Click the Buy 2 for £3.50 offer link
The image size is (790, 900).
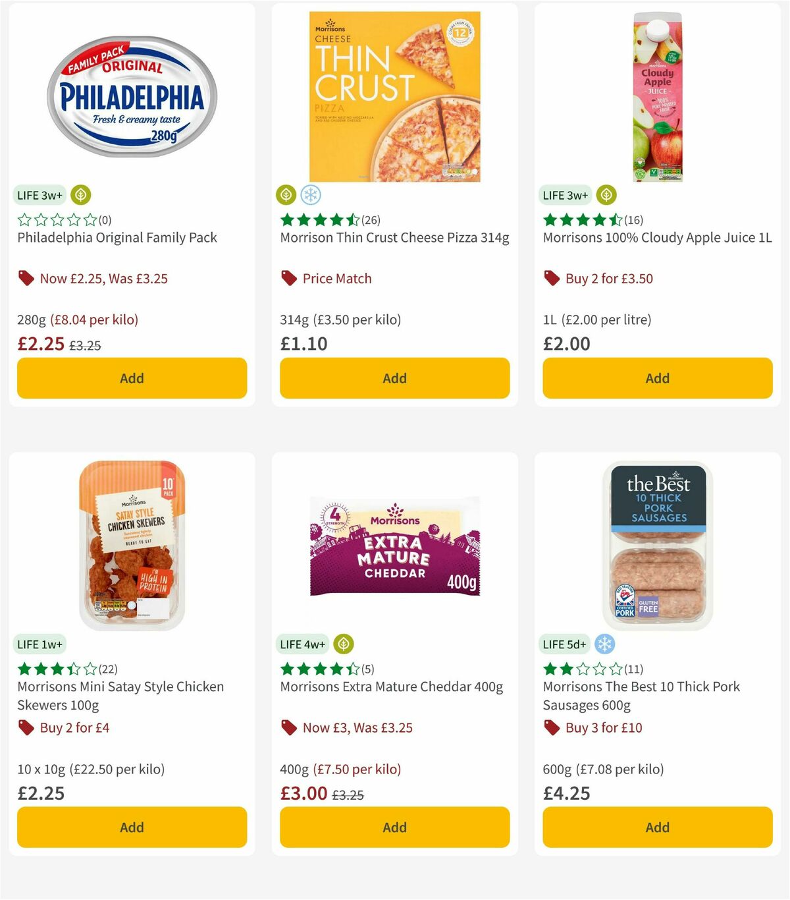tap(610, 278)
